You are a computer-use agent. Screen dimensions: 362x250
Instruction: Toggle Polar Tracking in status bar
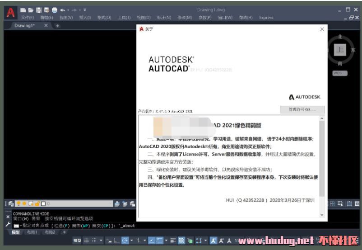pyautogui.click(x=125, y=241)
